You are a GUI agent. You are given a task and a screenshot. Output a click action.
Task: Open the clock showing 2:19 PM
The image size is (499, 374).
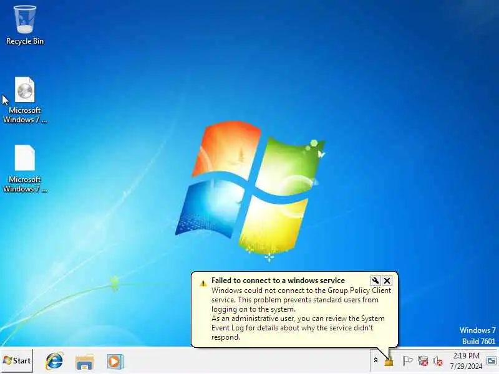466,361
